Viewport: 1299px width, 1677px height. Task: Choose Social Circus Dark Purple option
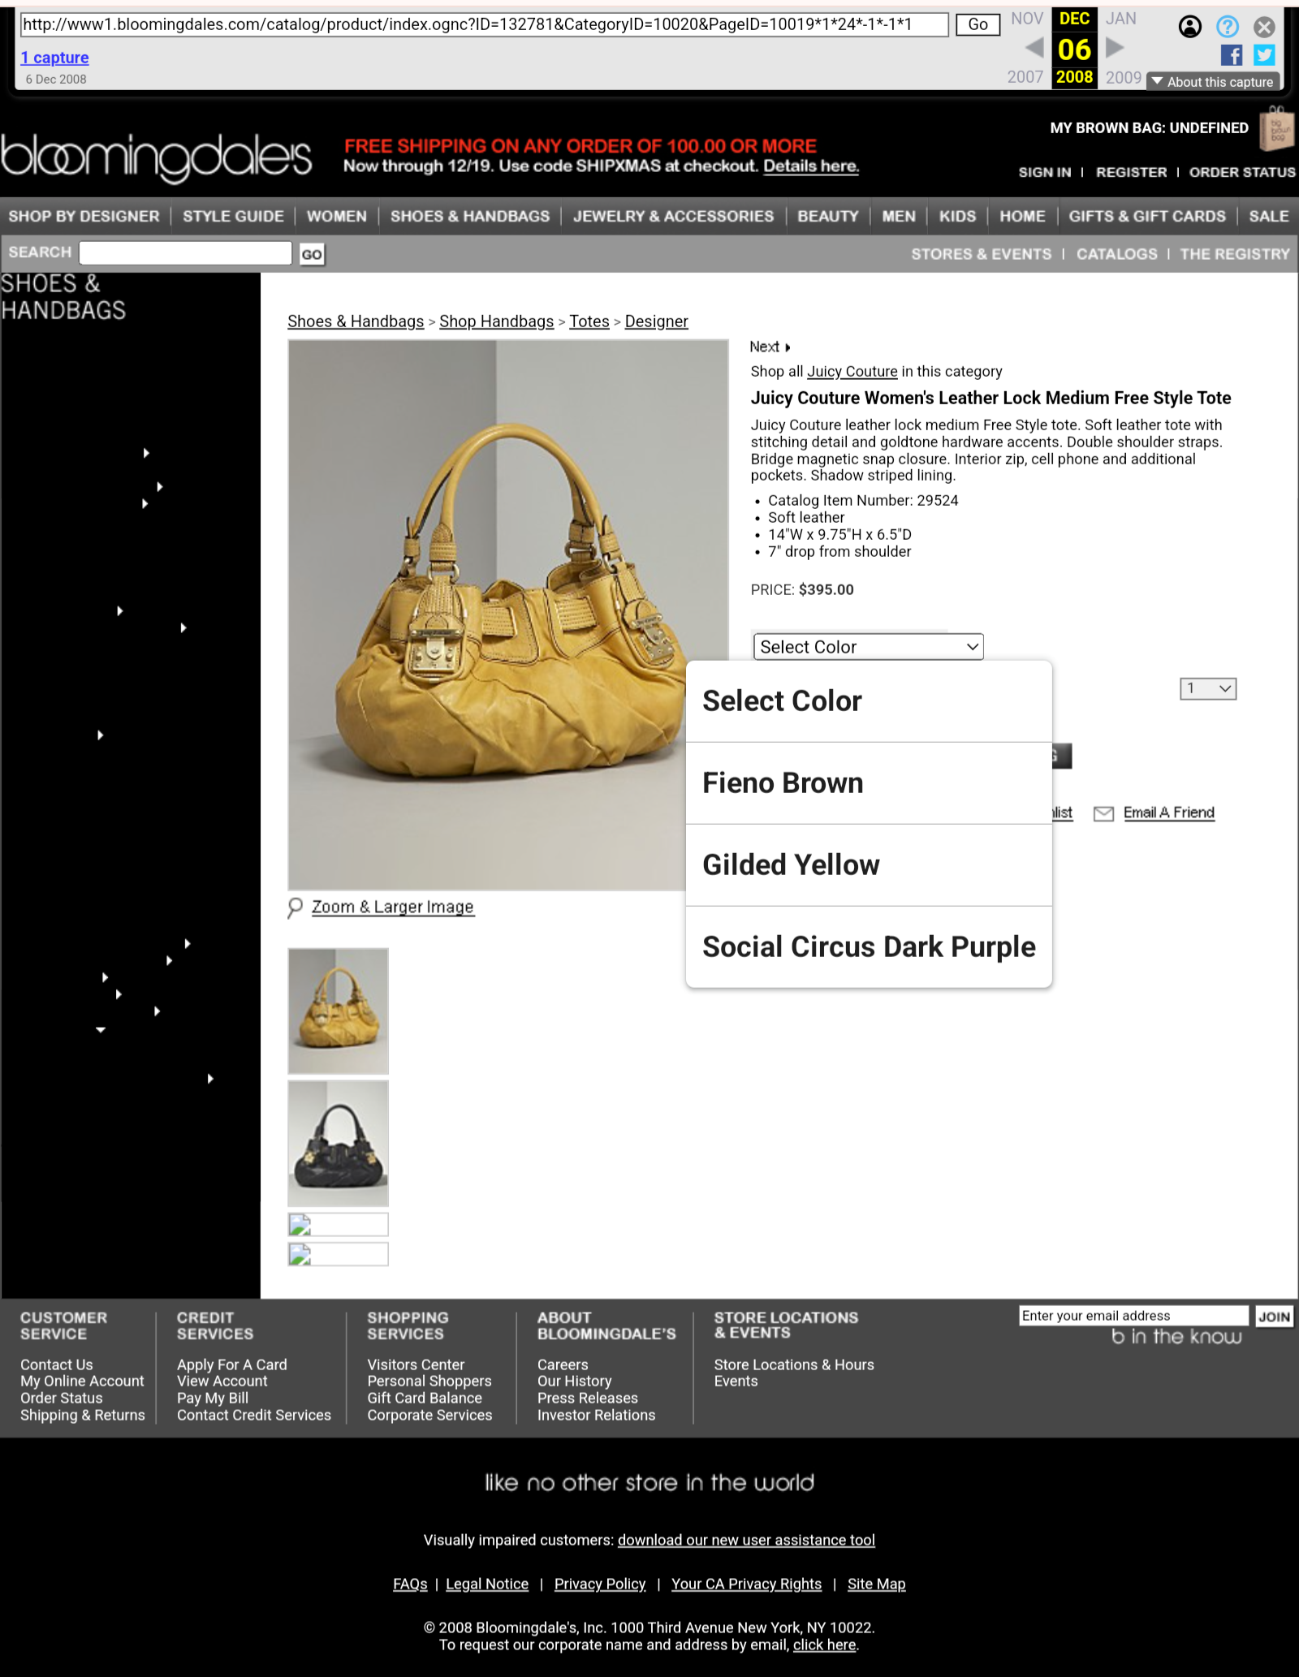869,947
